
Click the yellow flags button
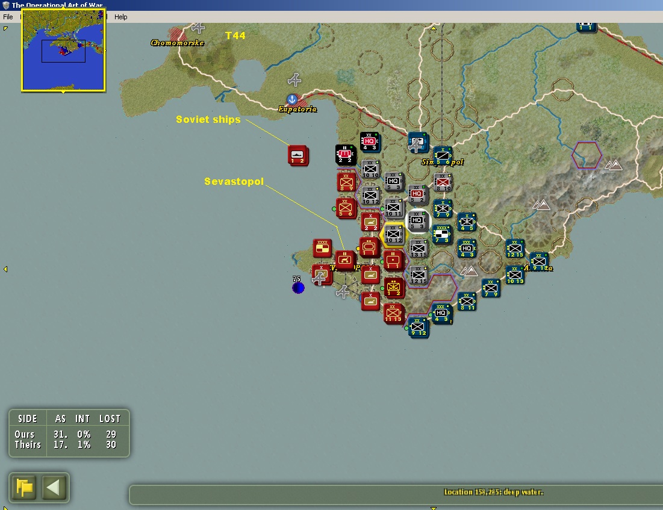click(24, 488)
